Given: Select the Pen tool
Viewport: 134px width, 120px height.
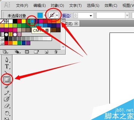Looking at the screenshot, I should pyautogui.click(x=7, y=60).
